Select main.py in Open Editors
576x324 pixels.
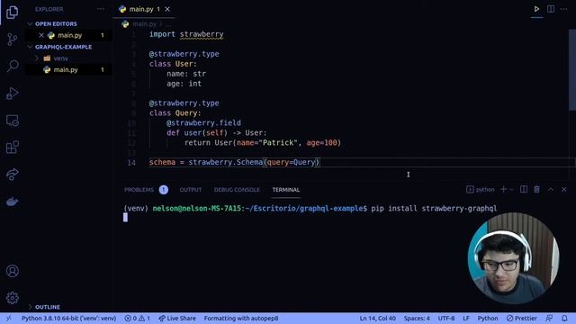coord(70,35)
